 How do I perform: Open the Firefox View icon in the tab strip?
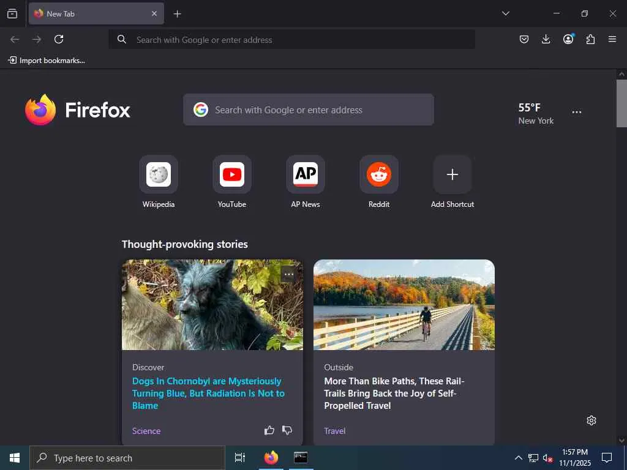[x=12, y=13]
